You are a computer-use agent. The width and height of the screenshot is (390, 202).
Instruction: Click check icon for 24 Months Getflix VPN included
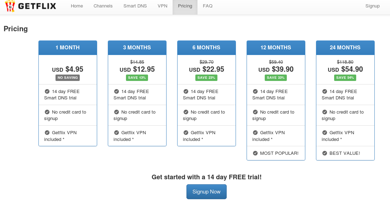(x=325, y=132)
